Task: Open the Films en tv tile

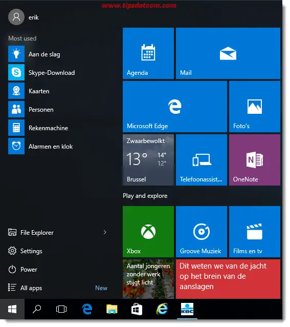Action: tap(255, 232)
